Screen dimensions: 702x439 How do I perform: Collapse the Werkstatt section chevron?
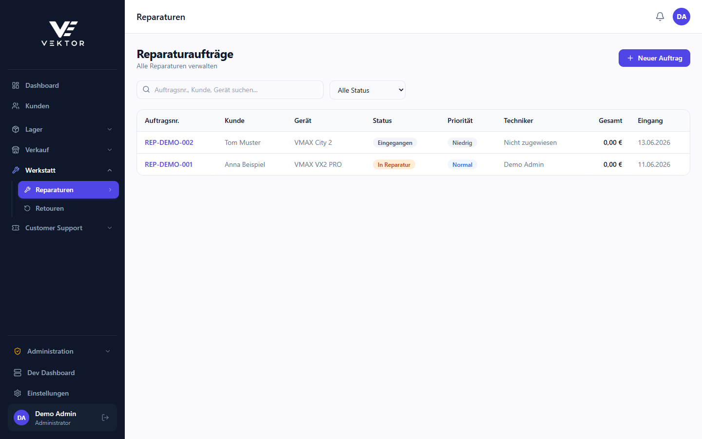[110, 170]
